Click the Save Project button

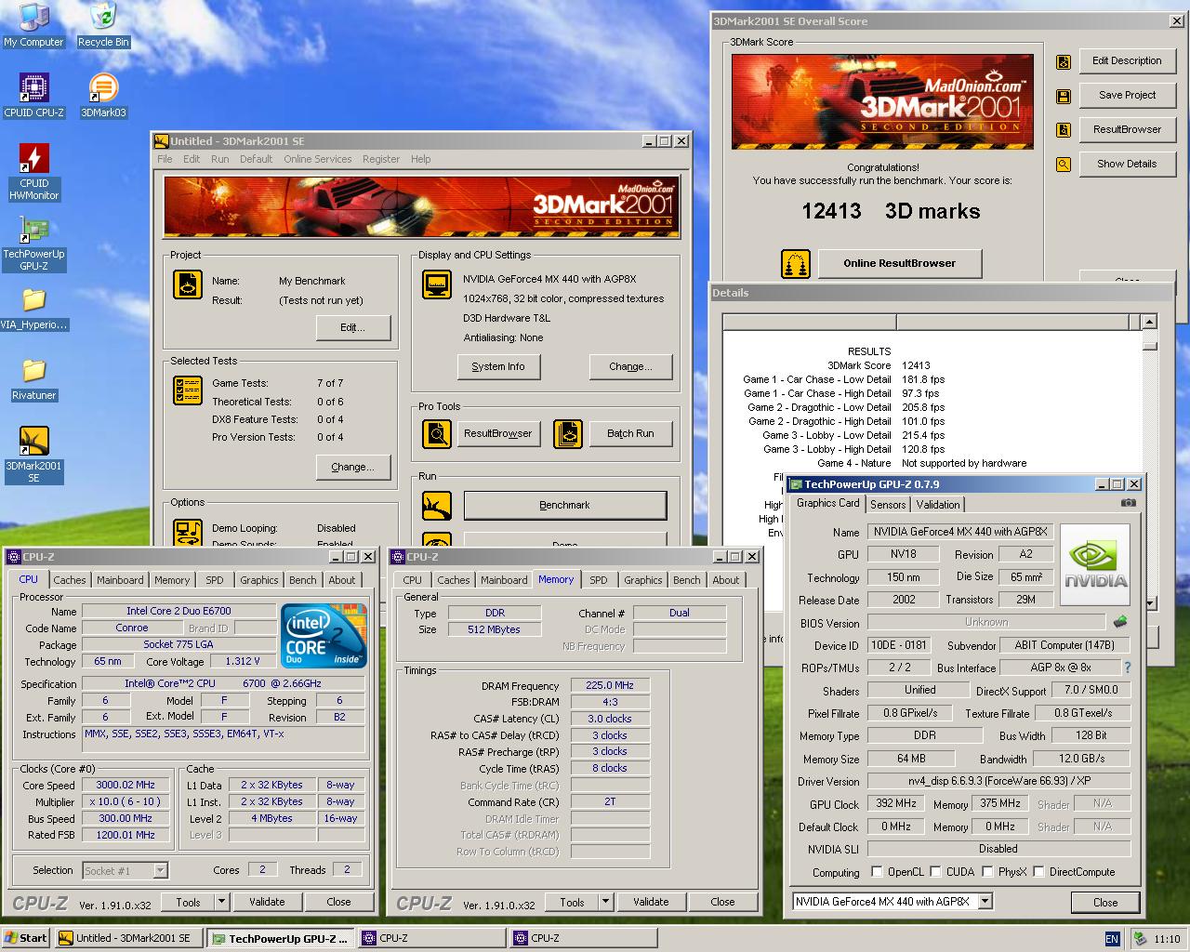tap(1128, 96)
